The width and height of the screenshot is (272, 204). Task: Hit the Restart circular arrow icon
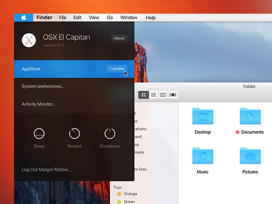coord(75,134)
